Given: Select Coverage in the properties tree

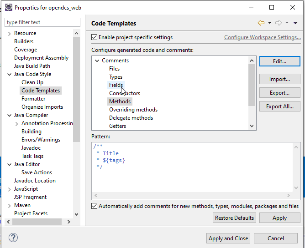Looking at the screenshot, I should coord(26,50).
